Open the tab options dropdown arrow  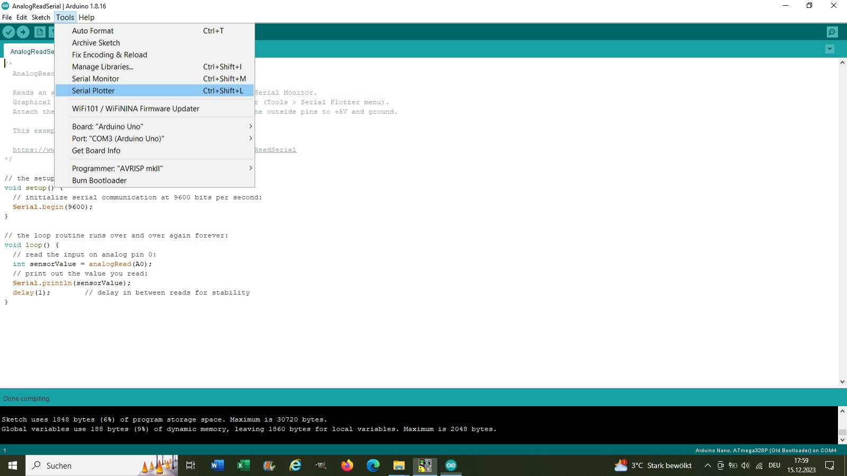tap(830, 49)
